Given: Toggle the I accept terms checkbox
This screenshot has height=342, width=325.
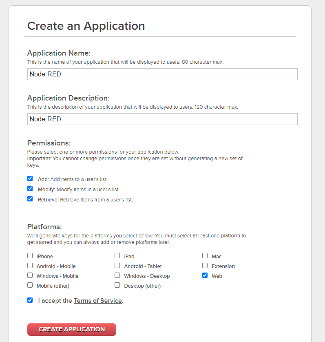Looking at the screenshot, I should point(30,300).
